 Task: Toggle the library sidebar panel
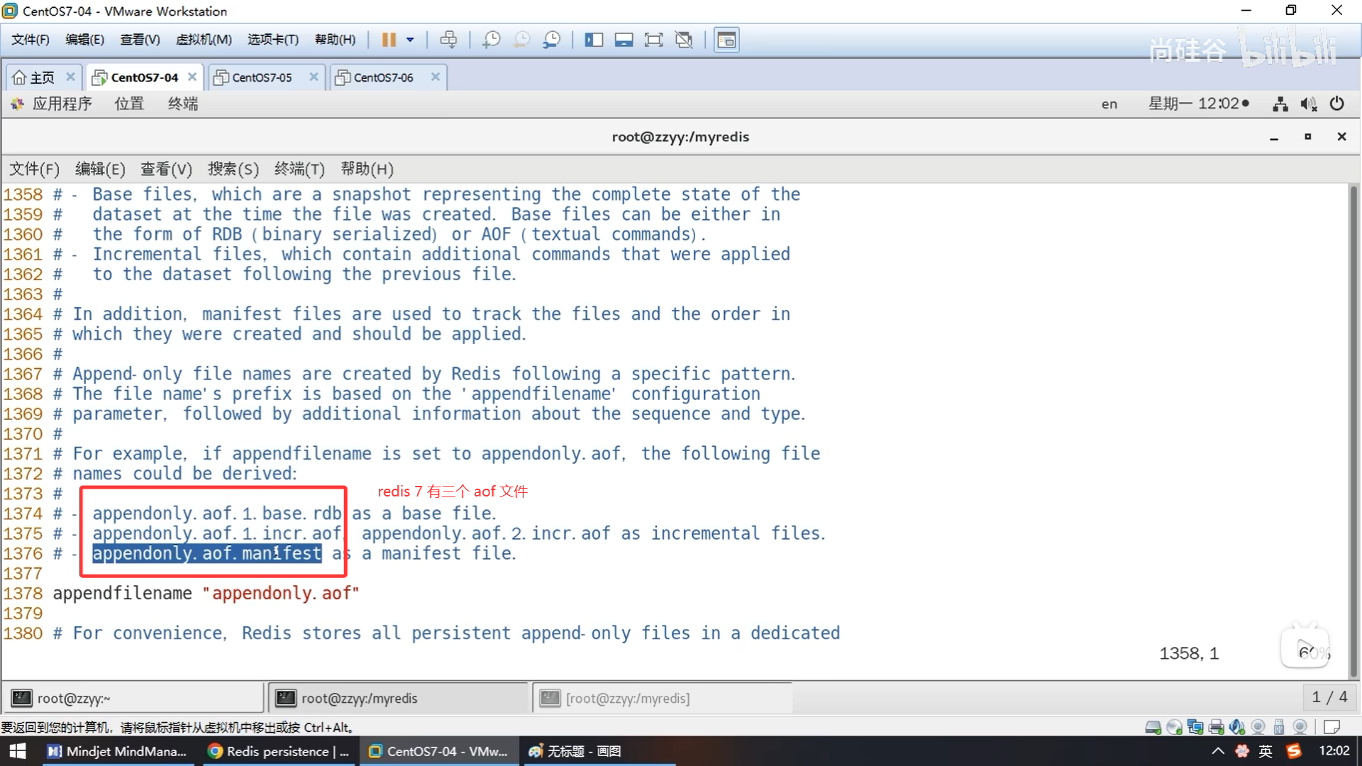coord(594,40)
